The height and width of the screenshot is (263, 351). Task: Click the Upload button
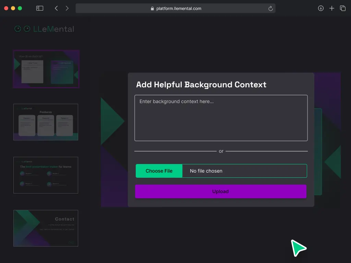(221, 191)
